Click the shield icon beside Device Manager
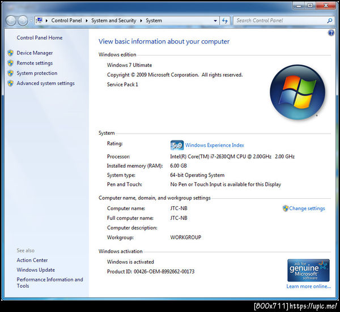The height and width of the screenshot is (312, 340). [10, 53]
